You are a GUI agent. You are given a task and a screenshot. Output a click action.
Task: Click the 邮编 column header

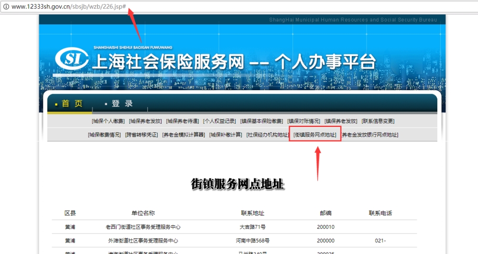click(326, 213)
